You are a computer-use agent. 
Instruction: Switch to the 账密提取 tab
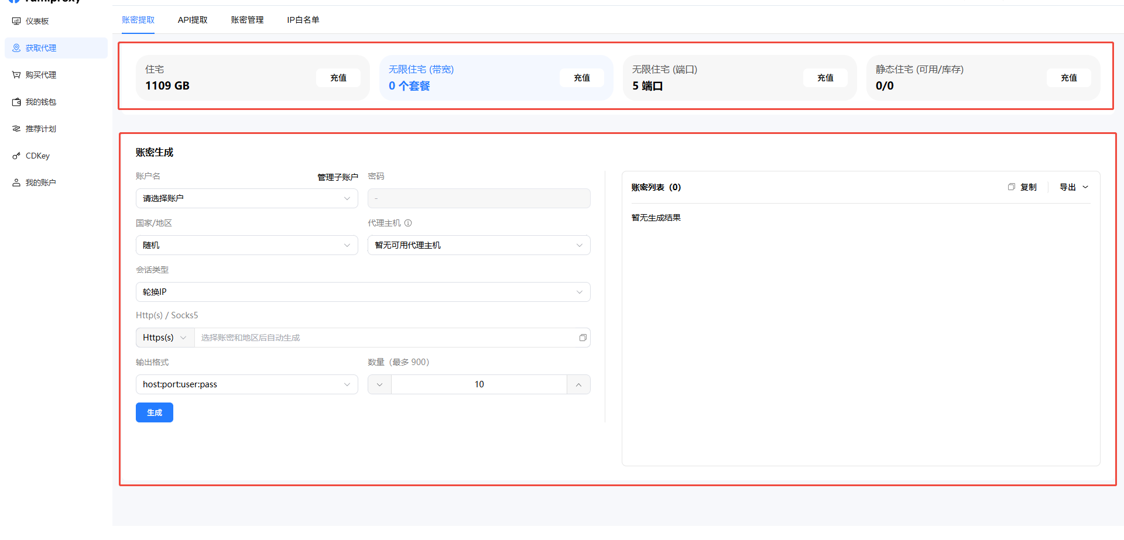pyautogui.click(x=138, y=20)
